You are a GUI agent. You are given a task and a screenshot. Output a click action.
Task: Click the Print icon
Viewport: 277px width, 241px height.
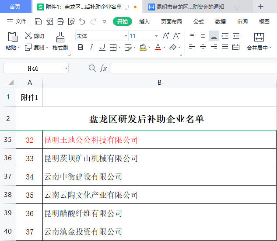[x=60, y=21]
